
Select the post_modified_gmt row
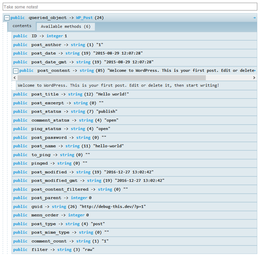pyautogui.click(x=134, y=181)
